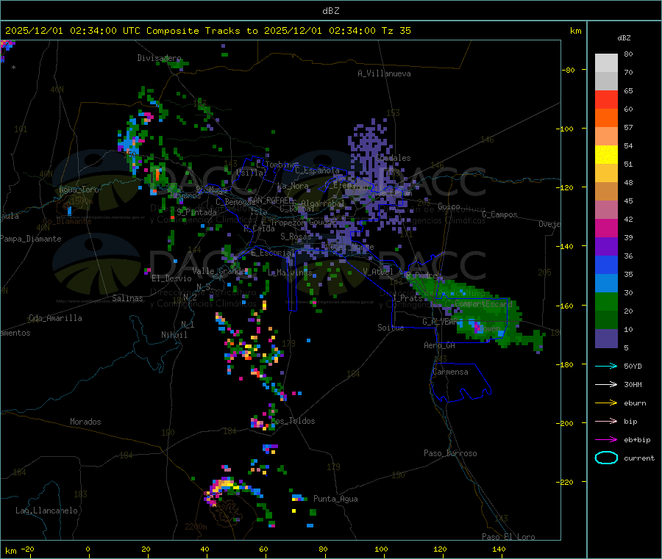Click the yellow eburn arrow legend icon
Image resolution: width=662 pixels, height=559 pixels.
606,403
